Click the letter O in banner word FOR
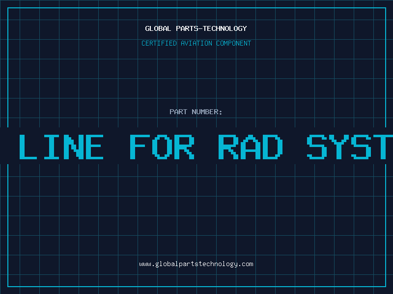393x294 pixels. pyautogui.click(x=162, y=147)
